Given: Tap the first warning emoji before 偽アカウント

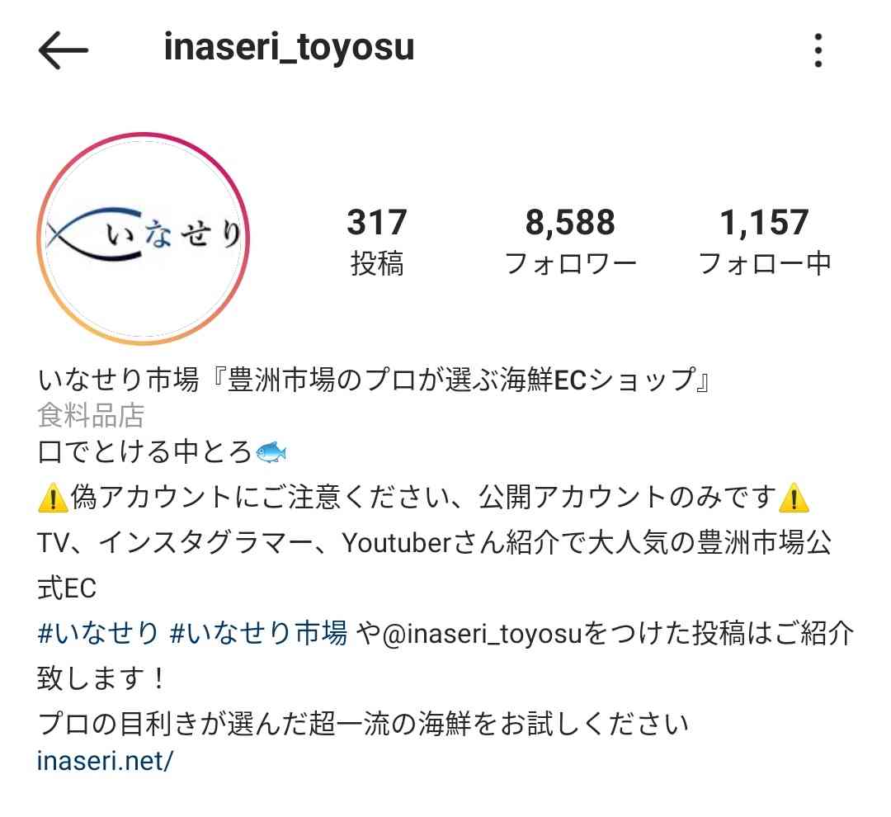Looking at the screenshot, I should [x=53, y=498].
